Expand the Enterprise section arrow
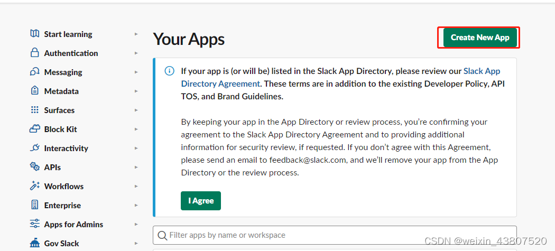Viewport: 555px width, 251px height. tap(136, 206)
